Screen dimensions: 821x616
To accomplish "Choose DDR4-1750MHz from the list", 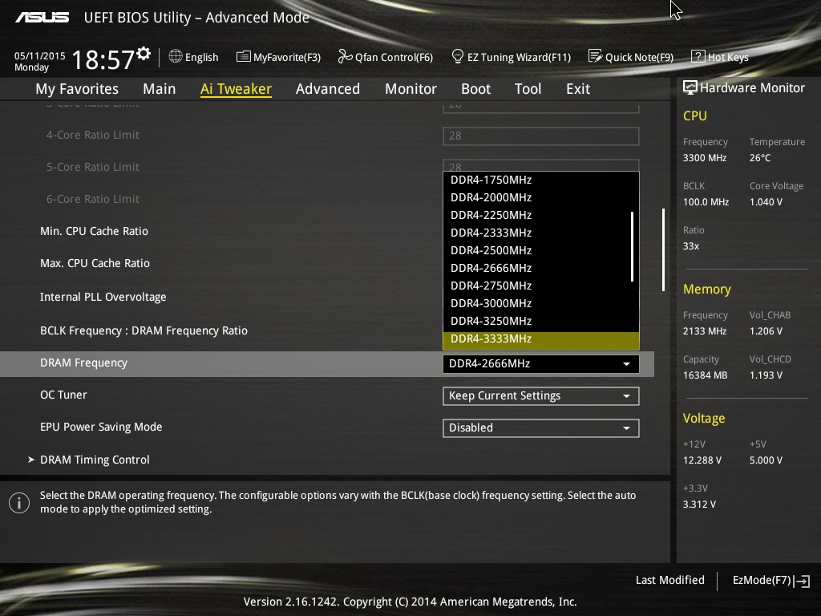I will click(541, 180).
